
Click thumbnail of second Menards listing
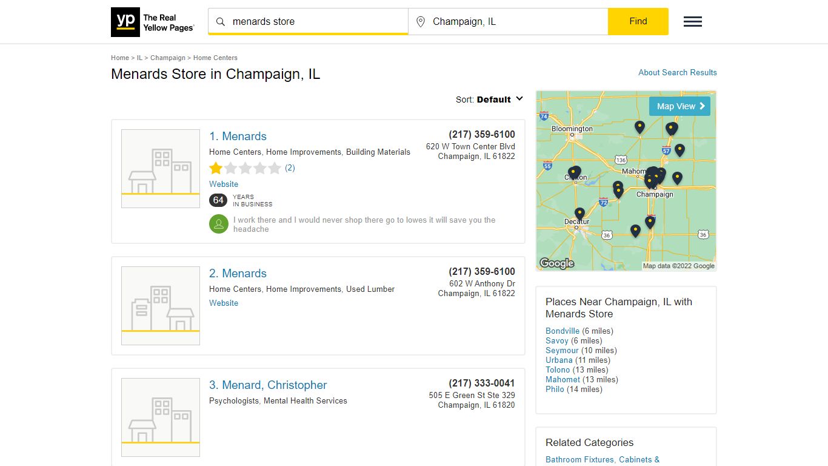161,306
